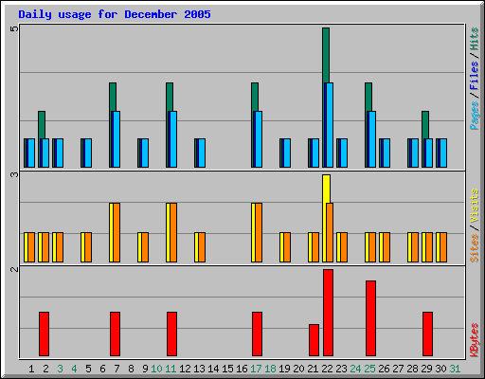Click the cyan 'Pages' legend label
Image resolution: width=485 pixels, height=379 pixels.
click(x=474, y=116)
